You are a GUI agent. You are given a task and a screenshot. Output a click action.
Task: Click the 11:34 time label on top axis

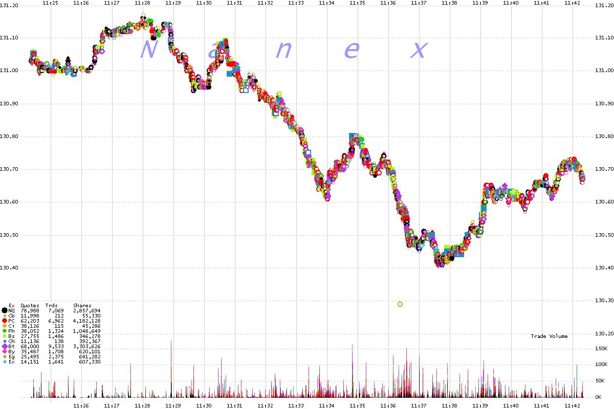pos(326,3)
